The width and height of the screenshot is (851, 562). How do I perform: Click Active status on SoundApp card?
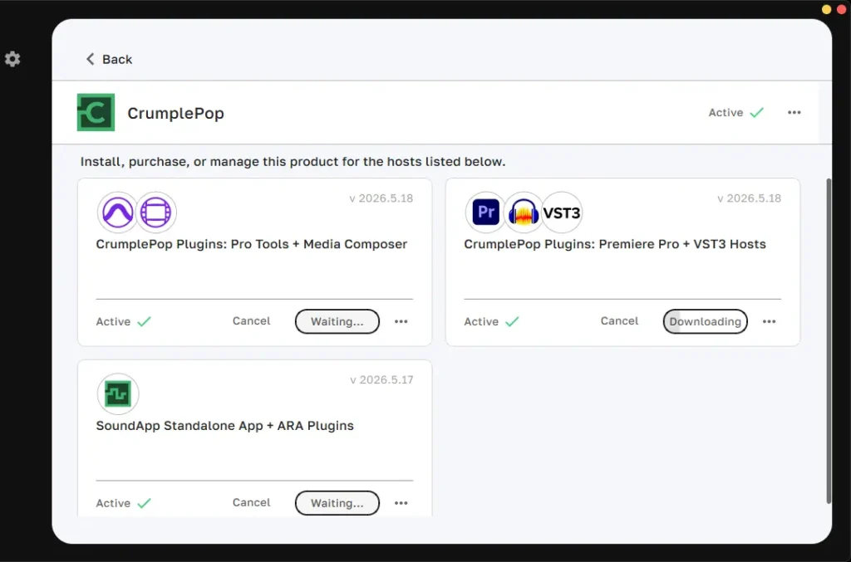pos(124,503)
